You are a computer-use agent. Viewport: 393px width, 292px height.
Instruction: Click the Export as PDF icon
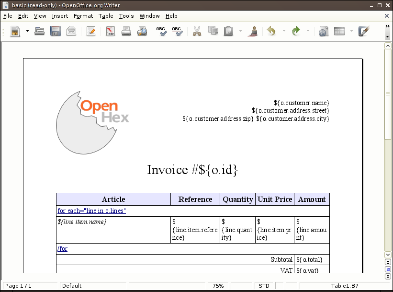pyautogui.click(x=111, y=32)
